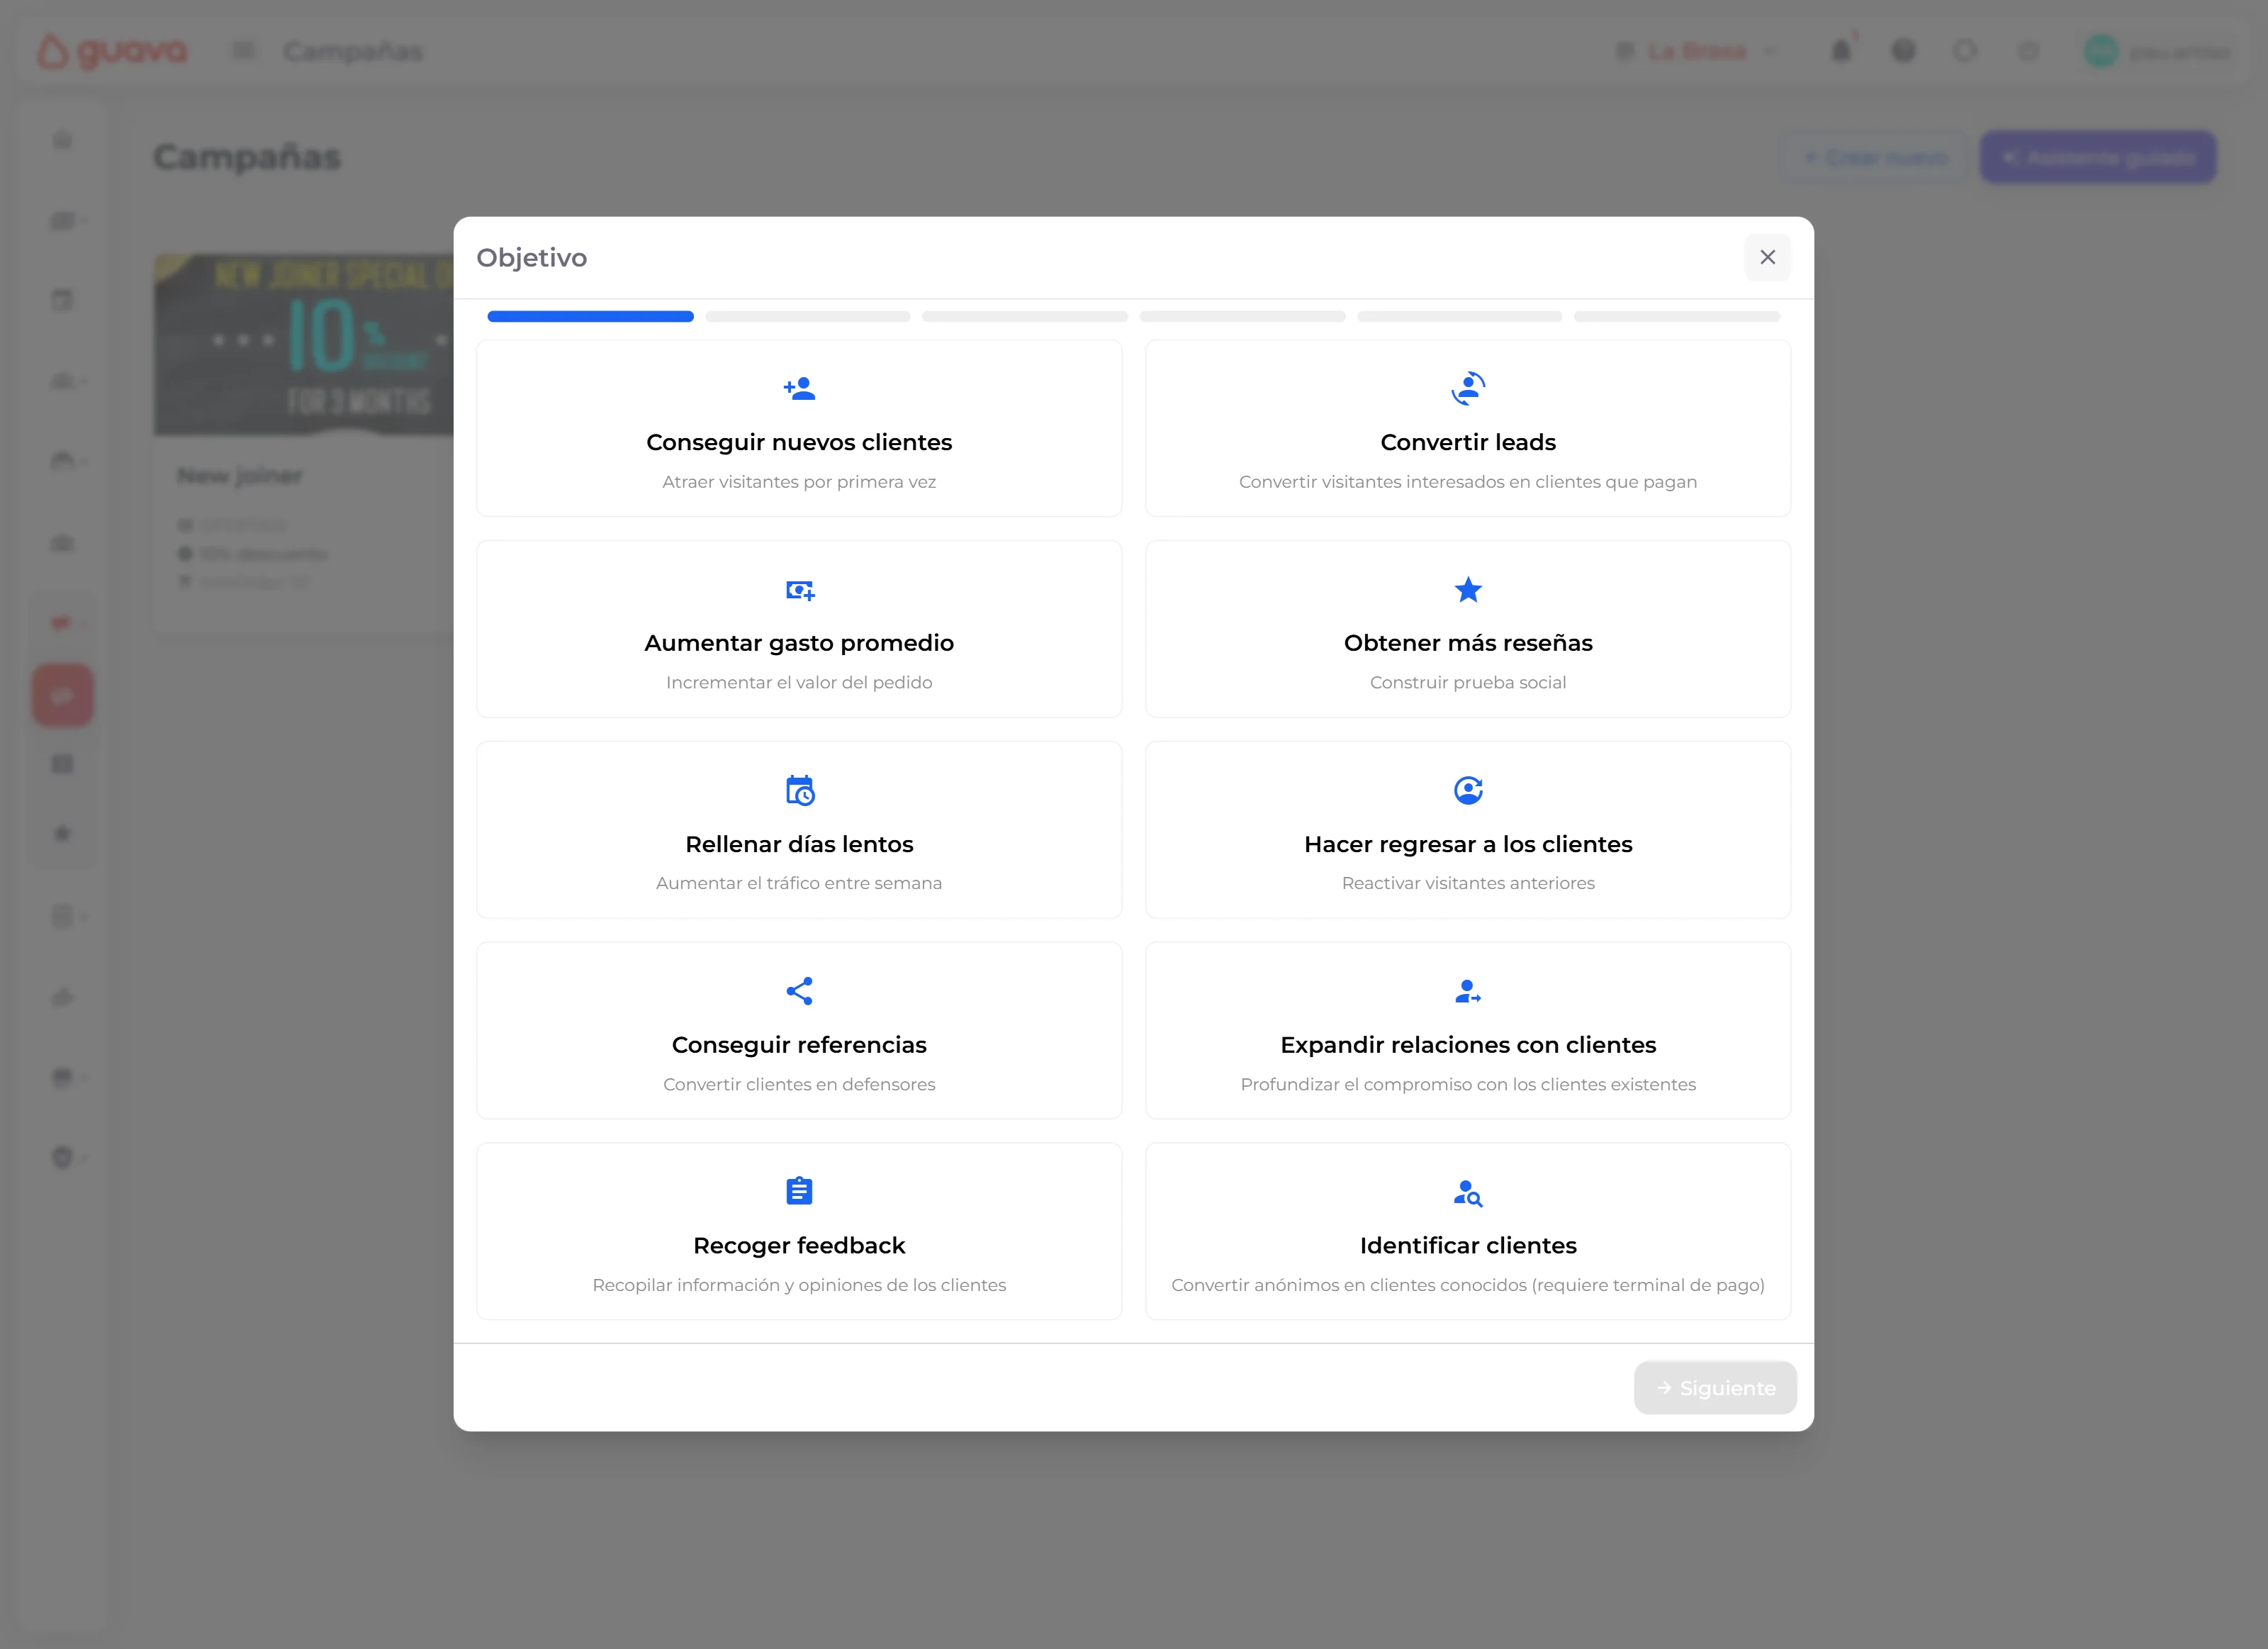Open the New joiner campaign thumbnail
Screen dimensions: 2268x1649
[x=304, y=345]
